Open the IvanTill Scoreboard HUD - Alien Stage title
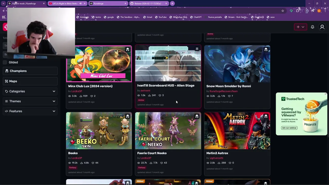The width and height of the screenshot is (329, 185). [x=166, y=86]
